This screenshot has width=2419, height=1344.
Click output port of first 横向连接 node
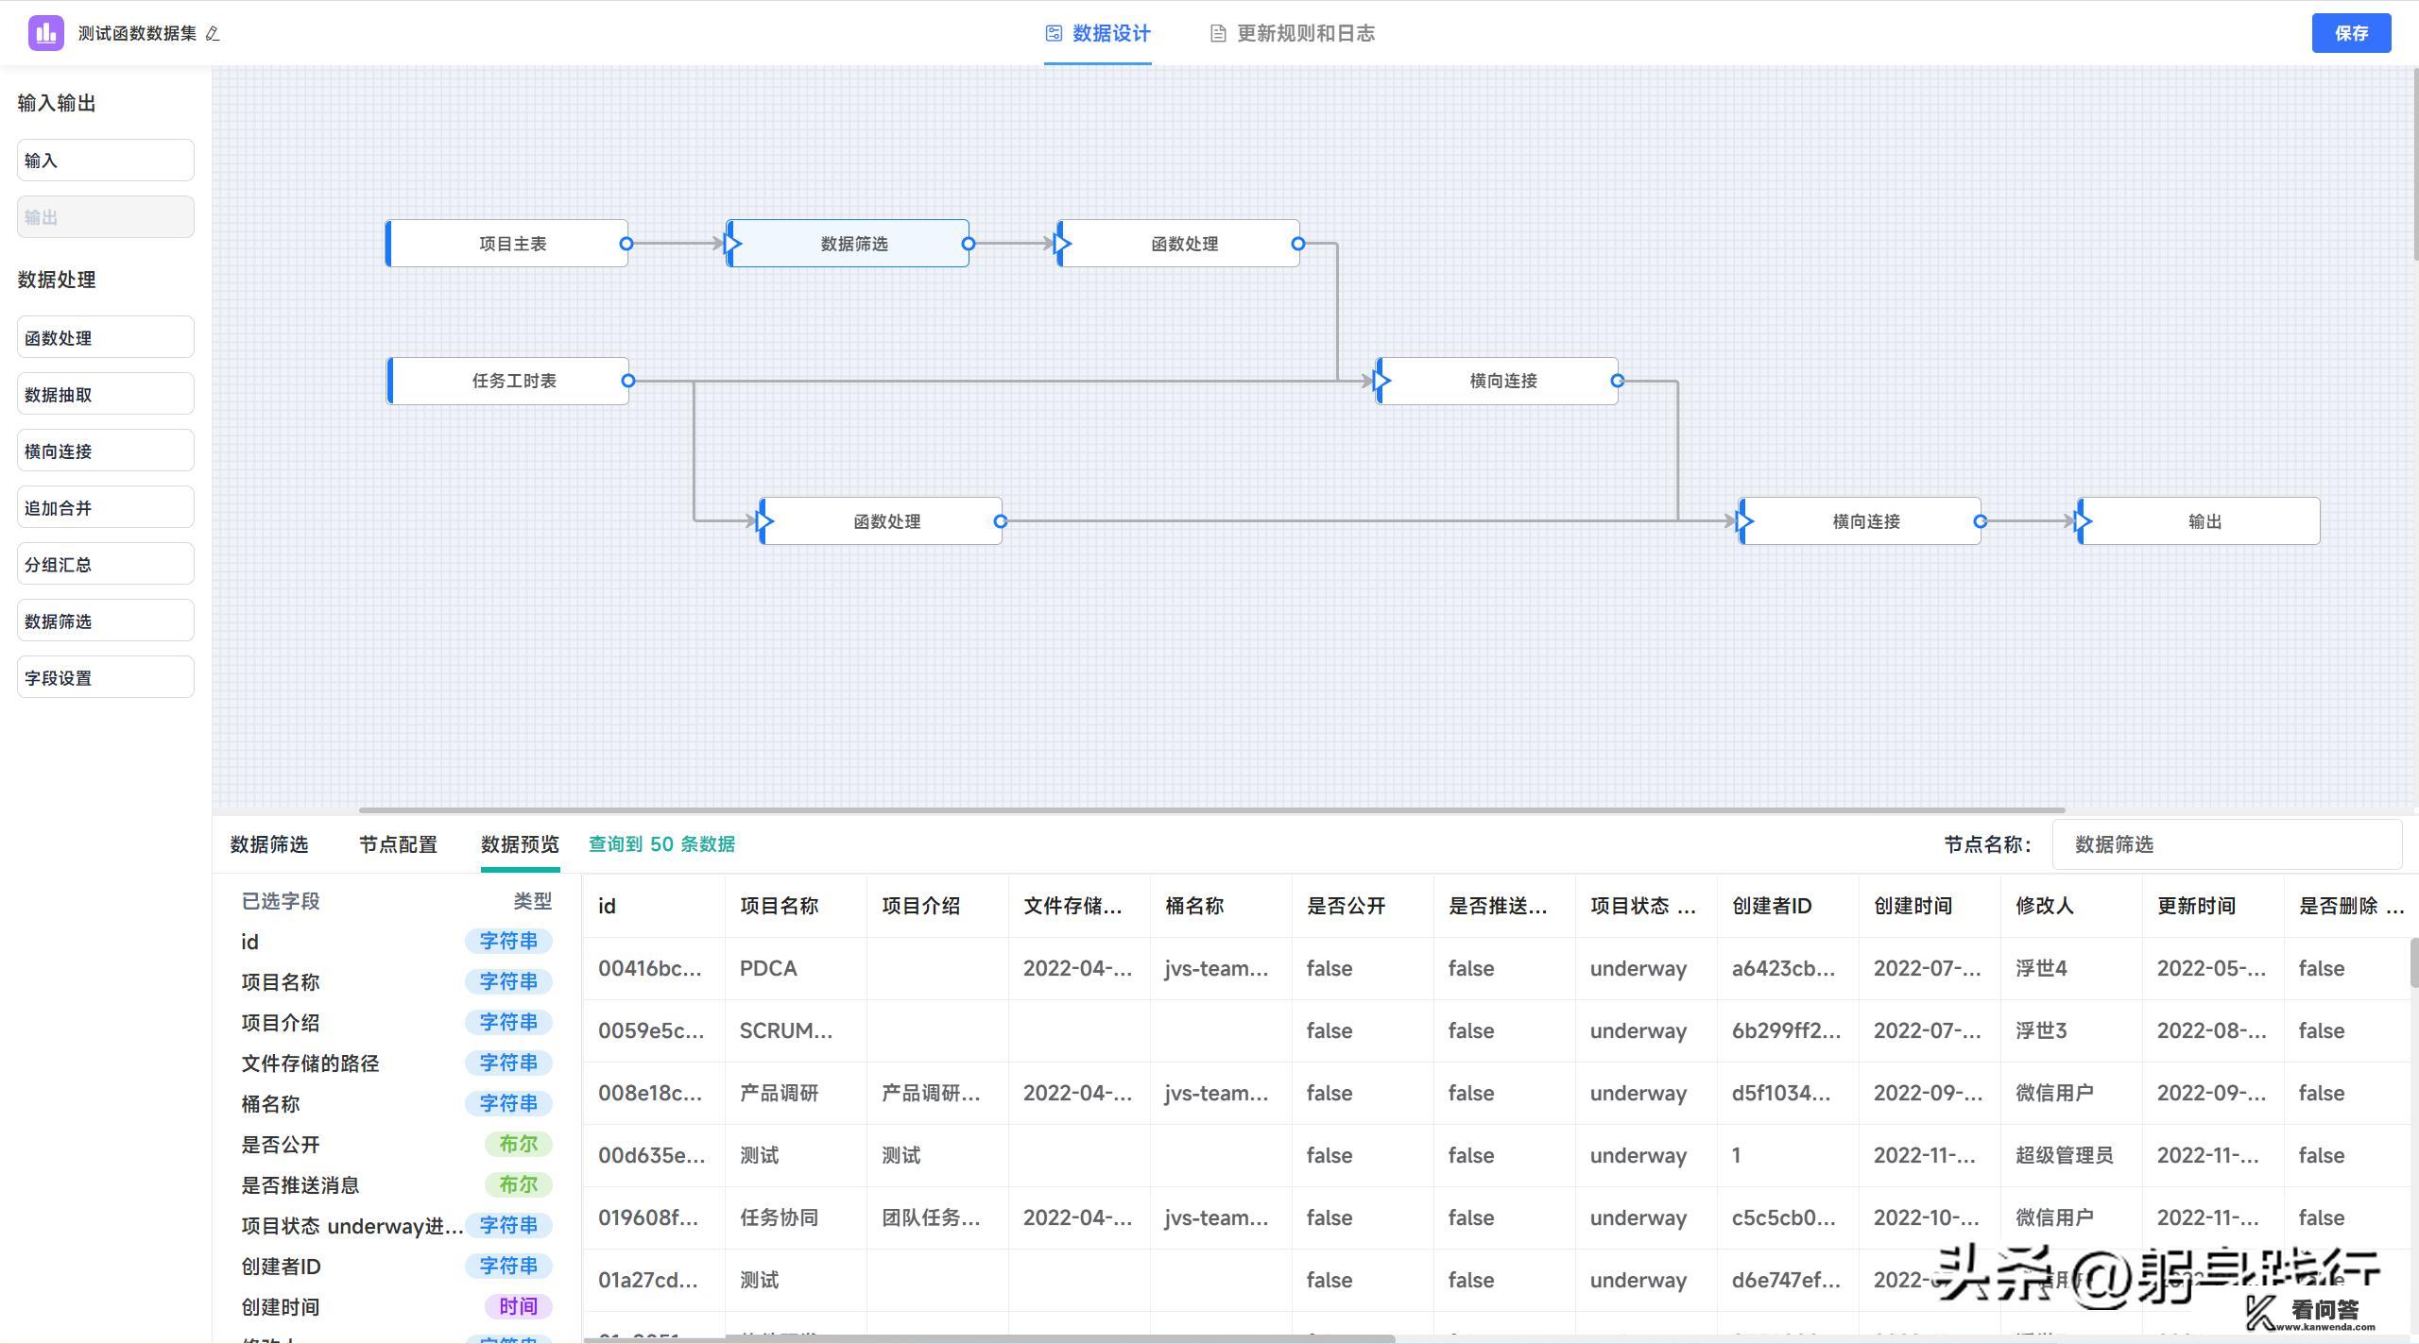pyautogui.click(x=1618, y=381)
